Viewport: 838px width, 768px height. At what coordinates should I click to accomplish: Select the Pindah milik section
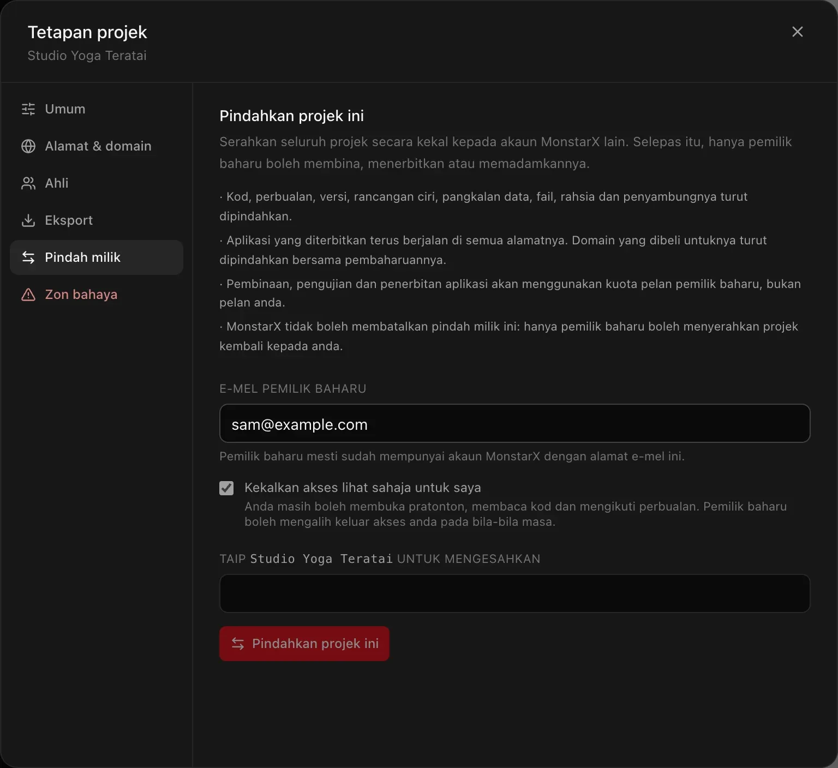click(x=97, y=257)
